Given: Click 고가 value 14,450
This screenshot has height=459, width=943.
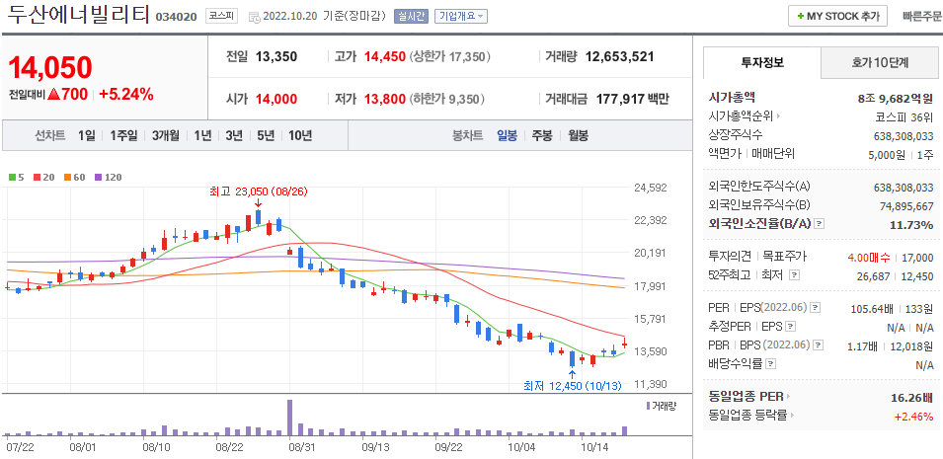Looking at the screenshot, I should [x=384, y=57].
